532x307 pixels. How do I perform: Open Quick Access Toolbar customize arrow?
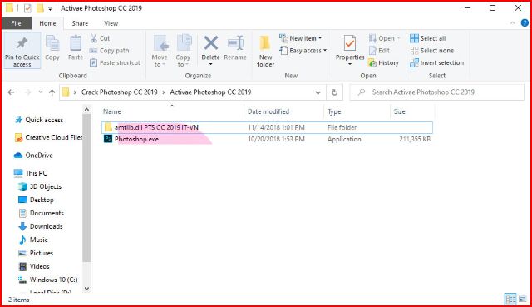click(50, 9)
